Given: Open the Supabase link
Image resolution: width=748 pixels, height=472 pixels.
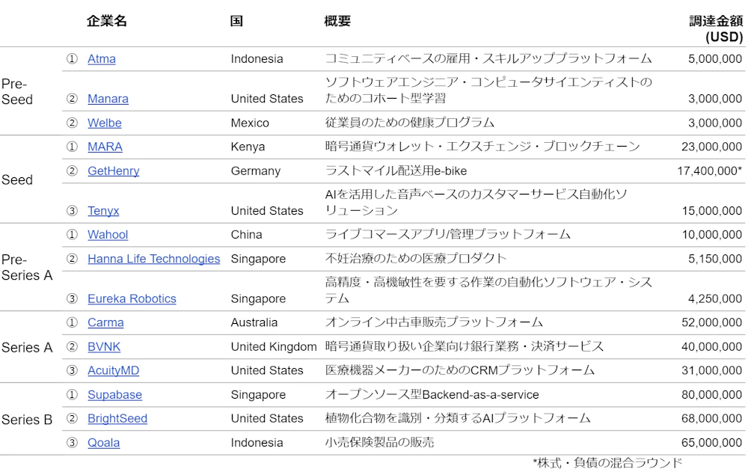Looking at the screenshot, I should click(x=114, y=395).
